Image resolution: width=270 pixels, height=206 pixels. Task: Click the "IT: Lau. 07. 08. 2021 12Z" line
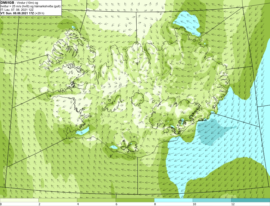pyautogui.click(x=16, y=10)
